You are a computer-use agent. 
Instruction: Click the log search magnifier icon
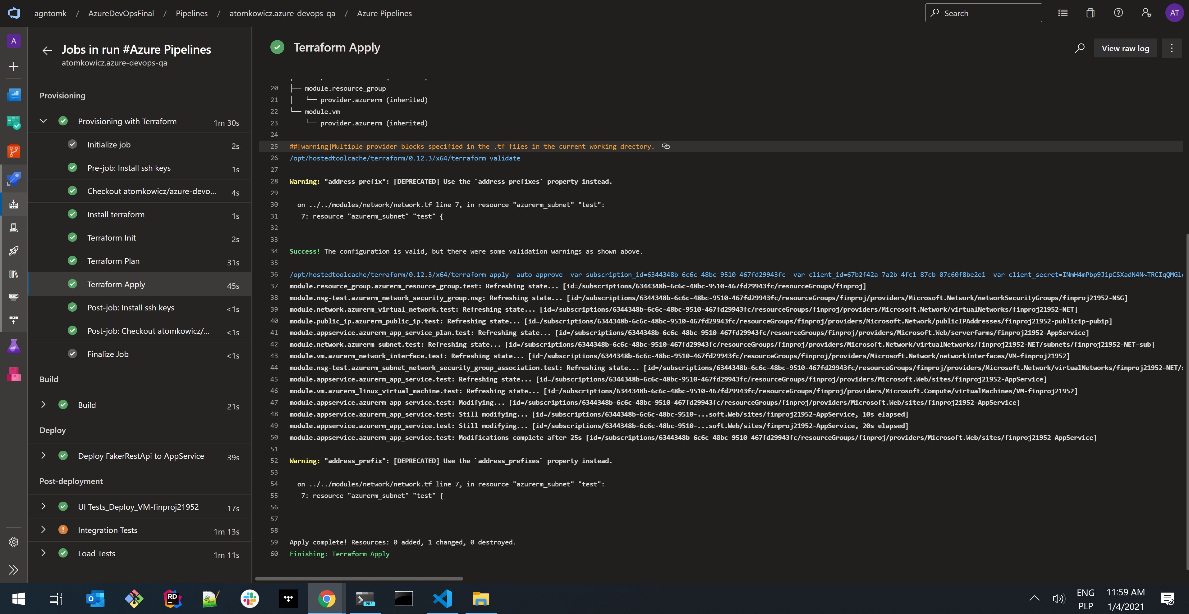click(1079, 48)
